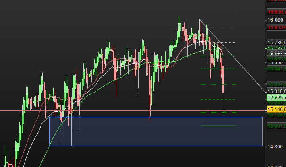Select the blue shaded support zone rectangle
This screenshot has height=167, width=286.
coord(156,131)
